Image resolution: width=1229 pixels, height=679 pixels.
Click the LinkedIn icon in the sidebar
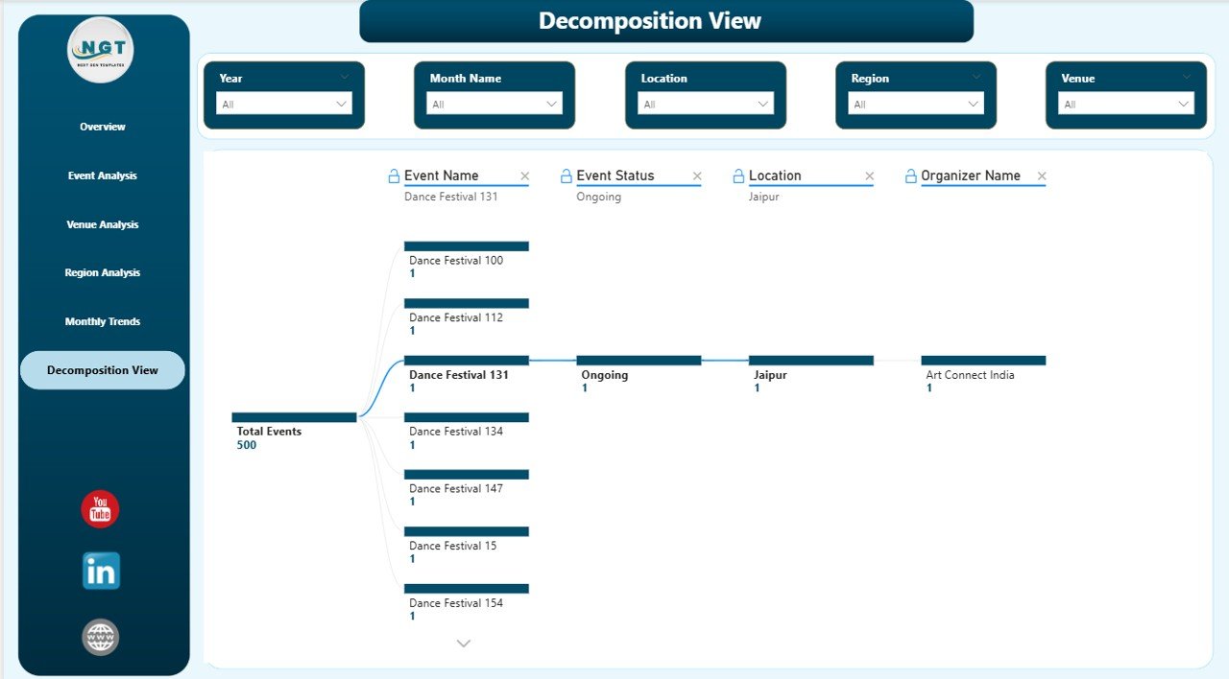tap(100, 570)
